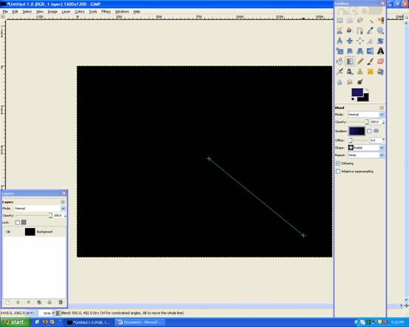Select the Eraser tool

(x=380, y=61)
